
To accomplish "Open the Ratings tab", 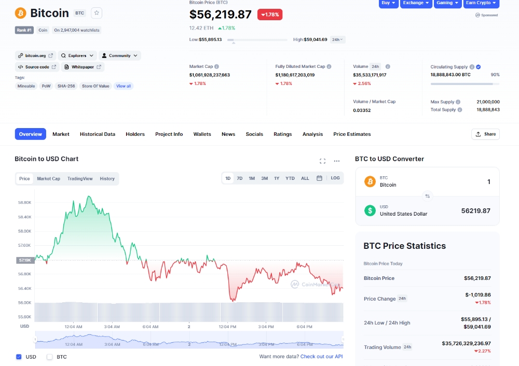I will coord(283,134).
